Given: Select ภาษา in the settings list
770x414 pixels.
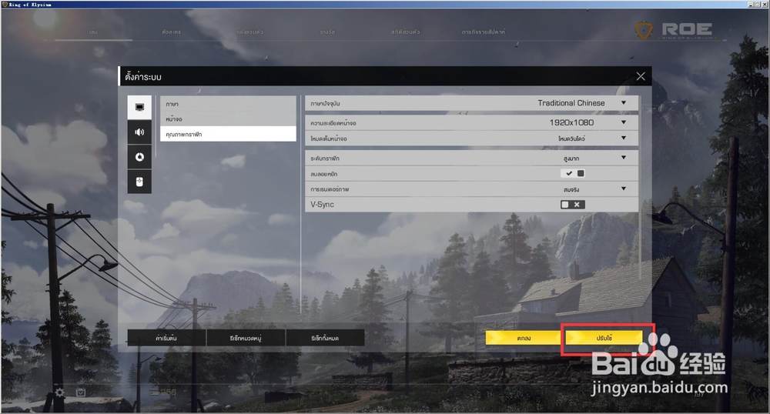Looking at the screenshot, I should 228,103.
